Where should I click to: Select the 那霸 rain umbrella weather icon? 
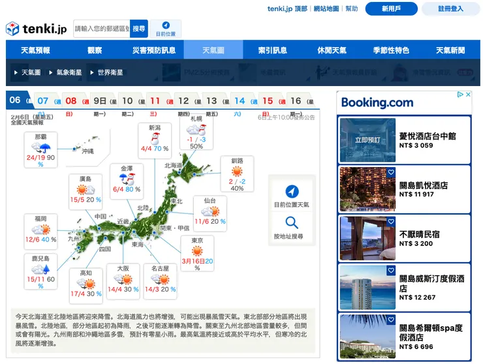(x=41, y=147)
